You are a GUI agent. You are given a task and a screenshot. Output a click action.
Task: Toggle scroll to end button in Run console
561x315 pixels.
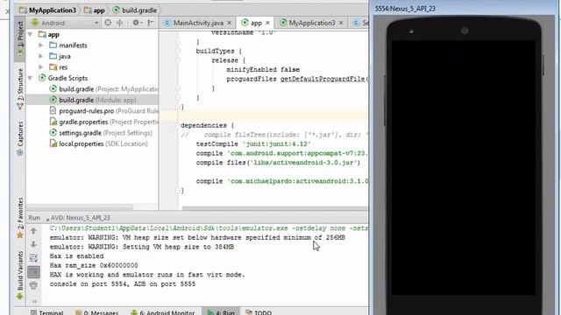pos(33,272)
